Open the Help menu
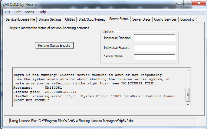 42,12
